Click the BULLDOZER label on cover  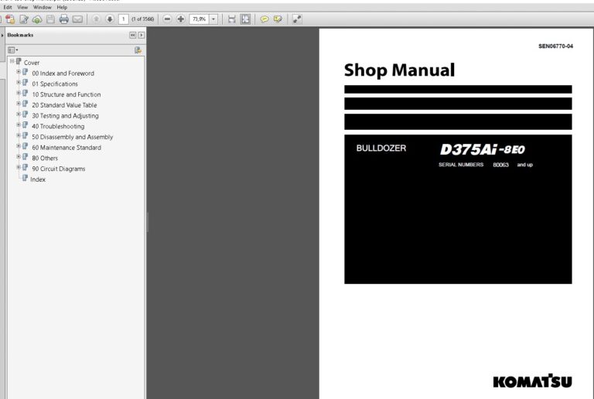(x=381, y=148)
